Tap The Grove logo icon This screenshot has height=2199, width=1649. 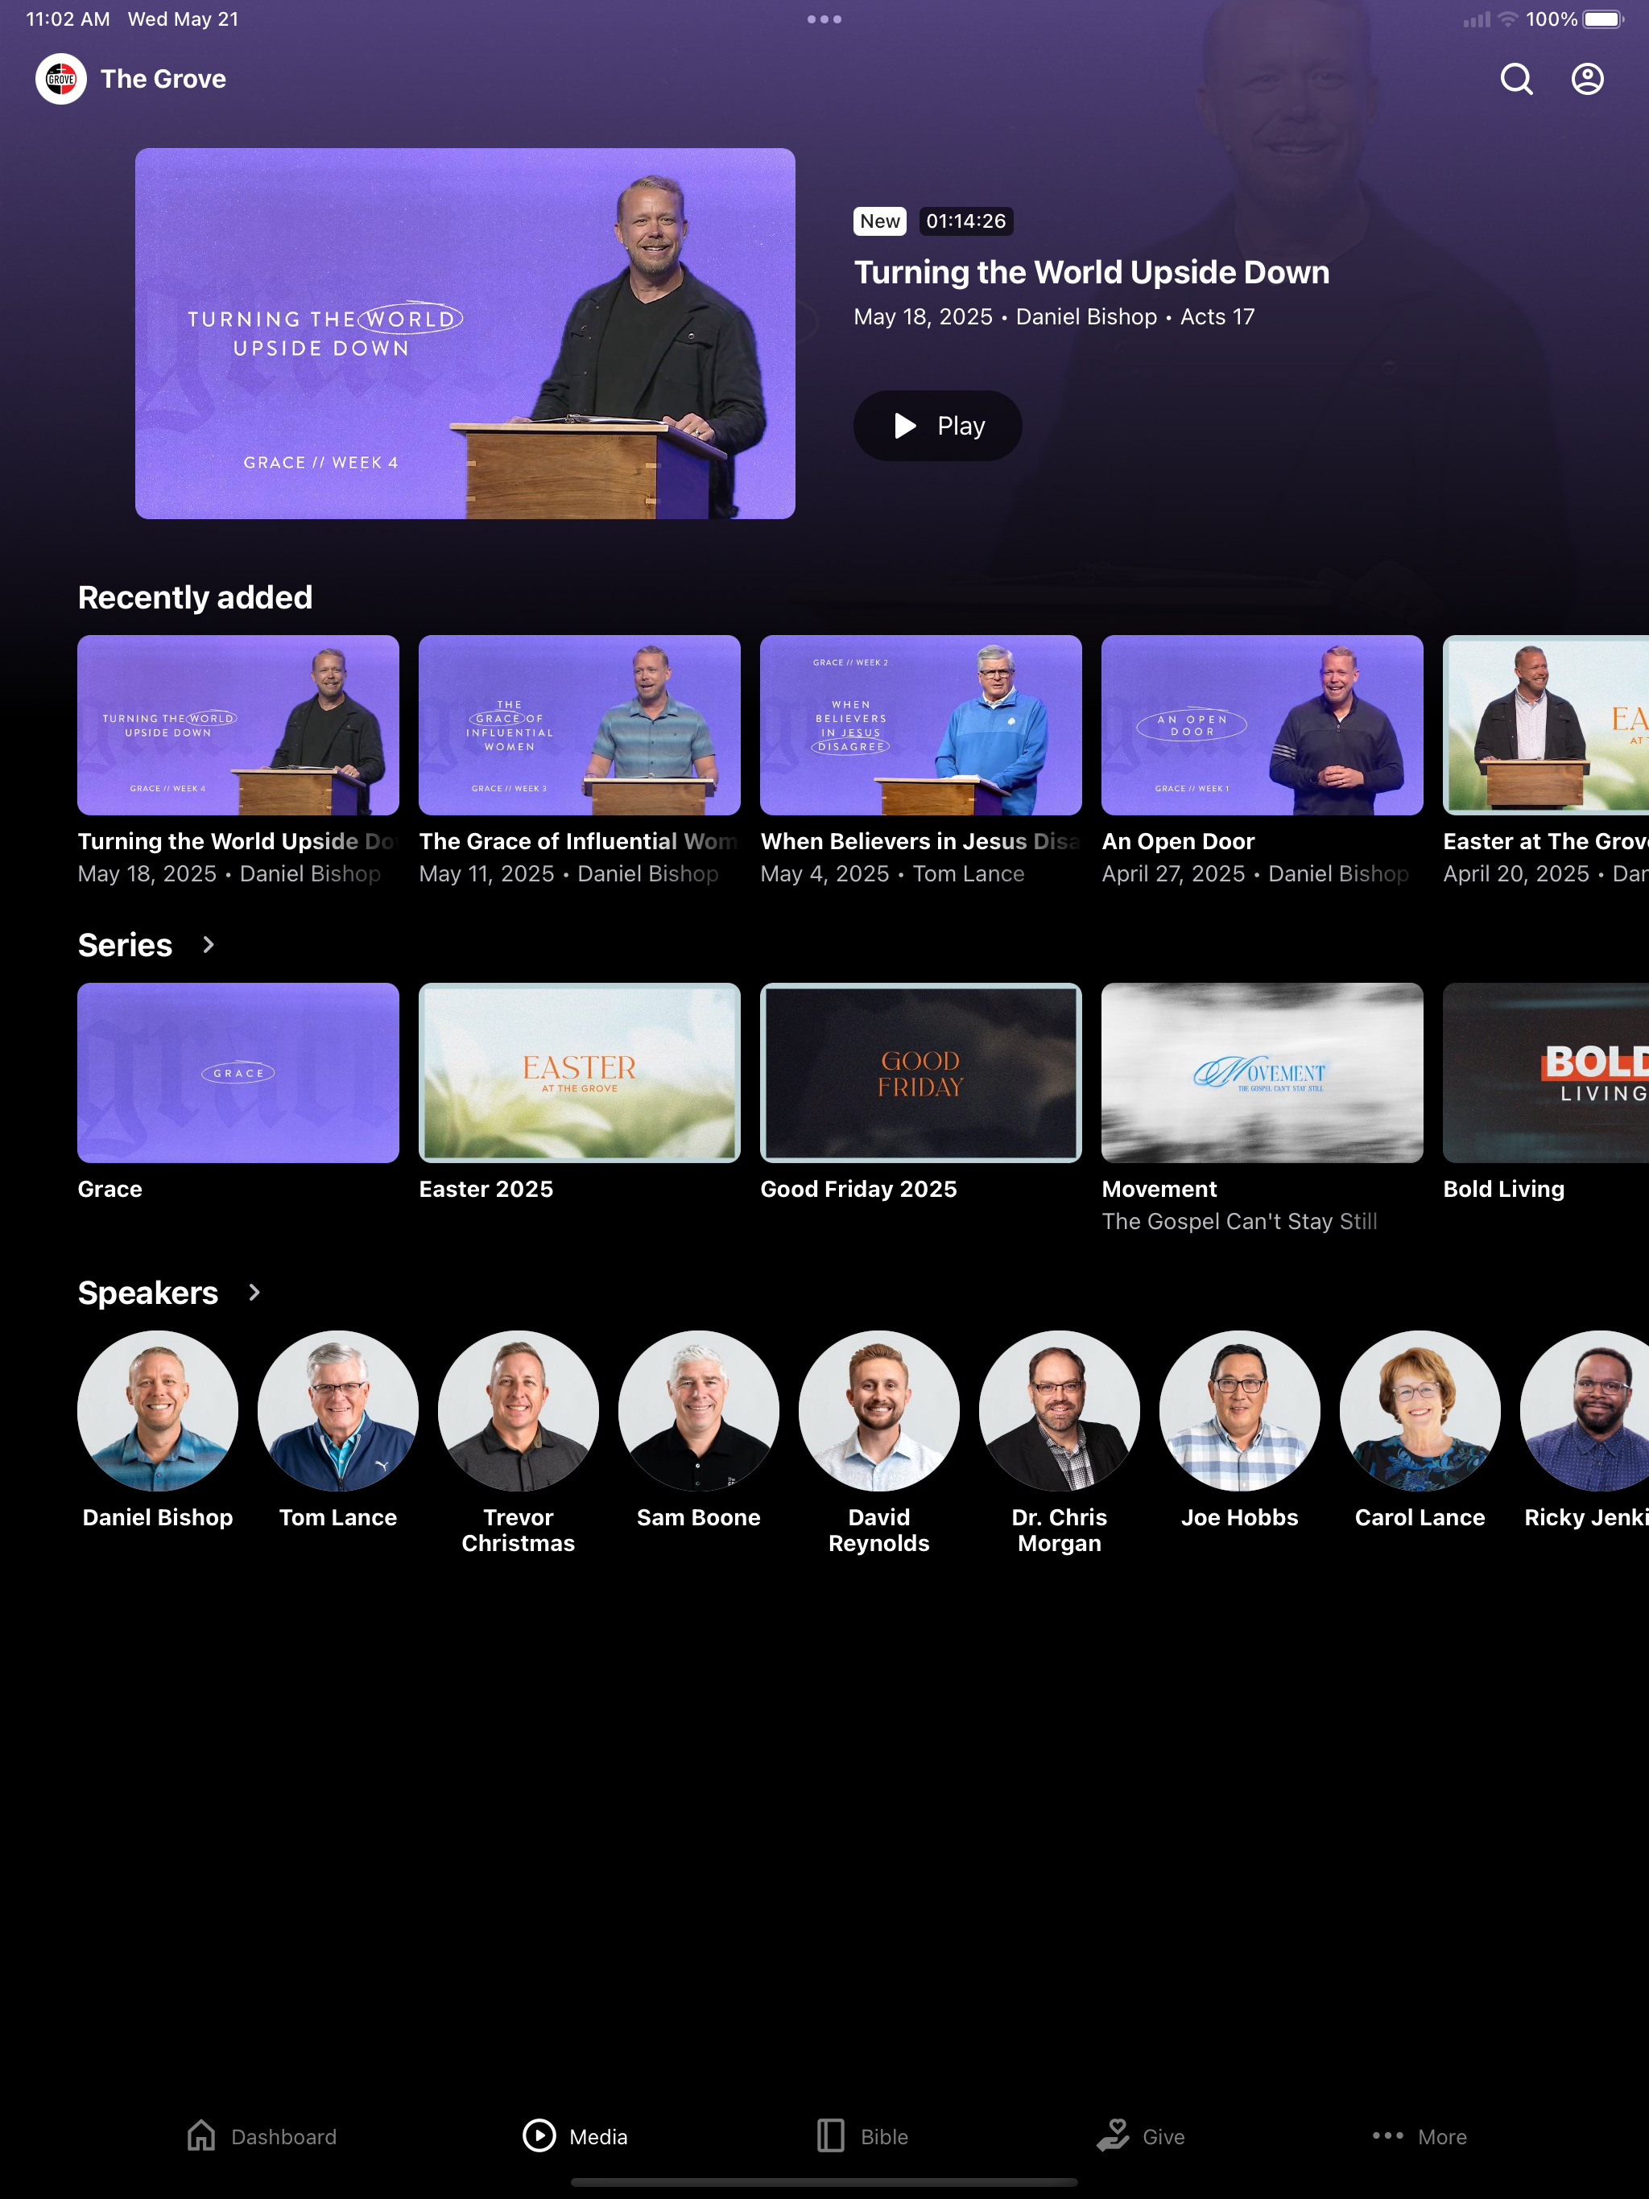(60, 79)
